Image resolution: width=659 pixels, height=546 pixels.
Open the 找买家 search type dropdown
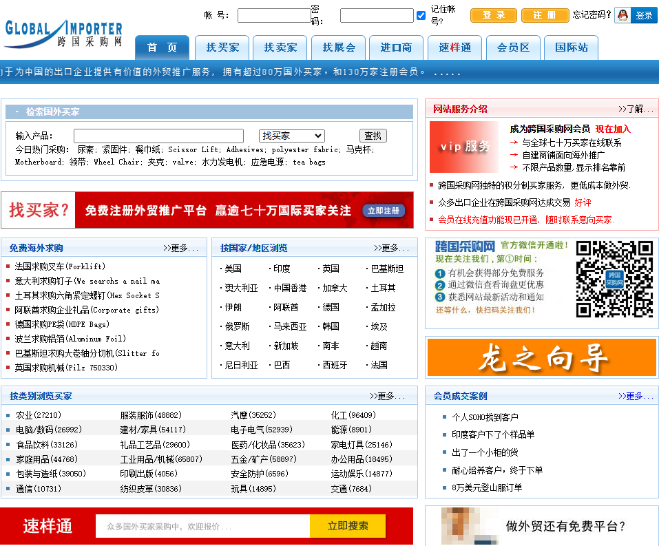(291, 135)
